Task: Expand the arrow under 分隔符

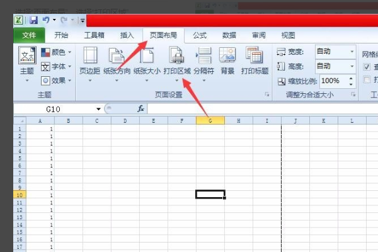Action: [204, 80]
